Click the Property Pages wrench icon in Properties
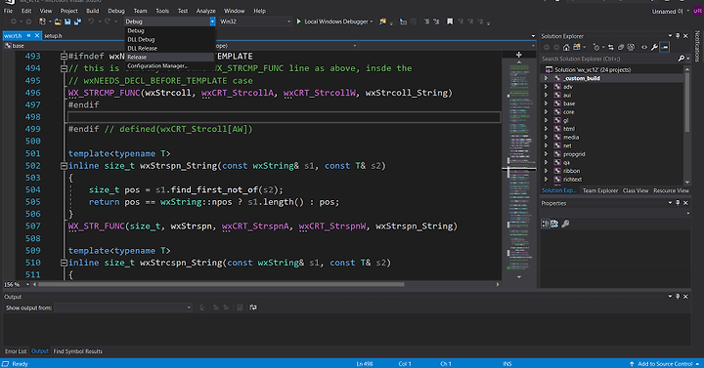 [566, 224]
